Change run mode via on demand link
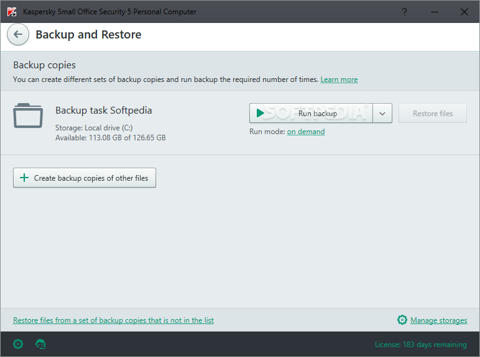 point(306,132)
